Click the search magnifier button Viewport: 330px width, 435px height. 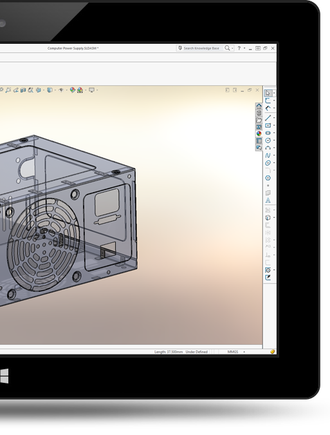point(227,48)
